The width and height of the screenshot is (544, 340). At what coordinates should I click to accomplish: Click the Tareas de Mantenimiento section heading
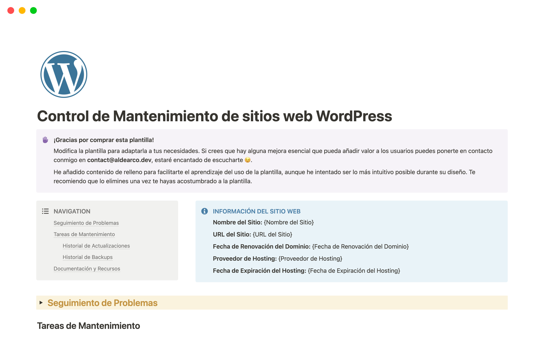(88, 326)
